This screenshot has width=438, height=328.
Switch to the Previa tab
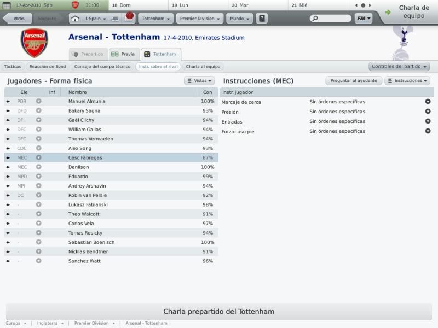tap(124, 54)
